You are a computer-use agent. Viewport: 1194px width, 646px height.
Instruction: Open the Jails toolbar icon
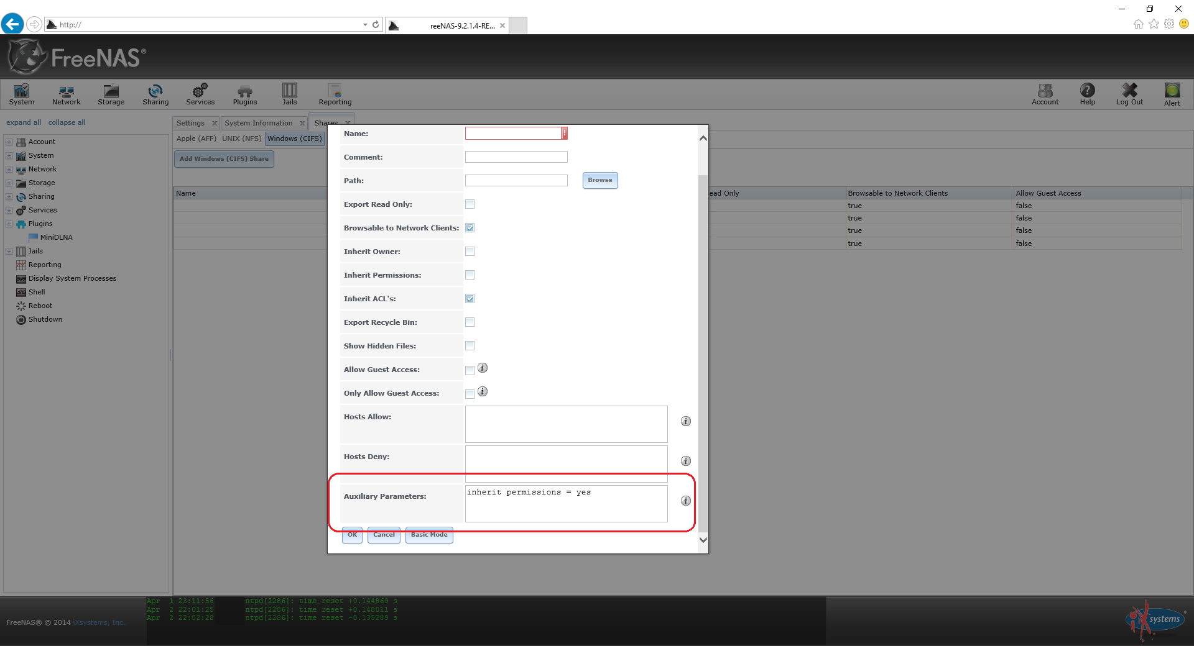coord(290,94)
